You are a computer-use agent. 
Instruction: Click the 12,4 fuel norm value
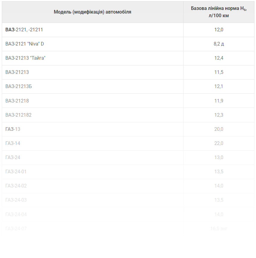click(x=219, y=58)
